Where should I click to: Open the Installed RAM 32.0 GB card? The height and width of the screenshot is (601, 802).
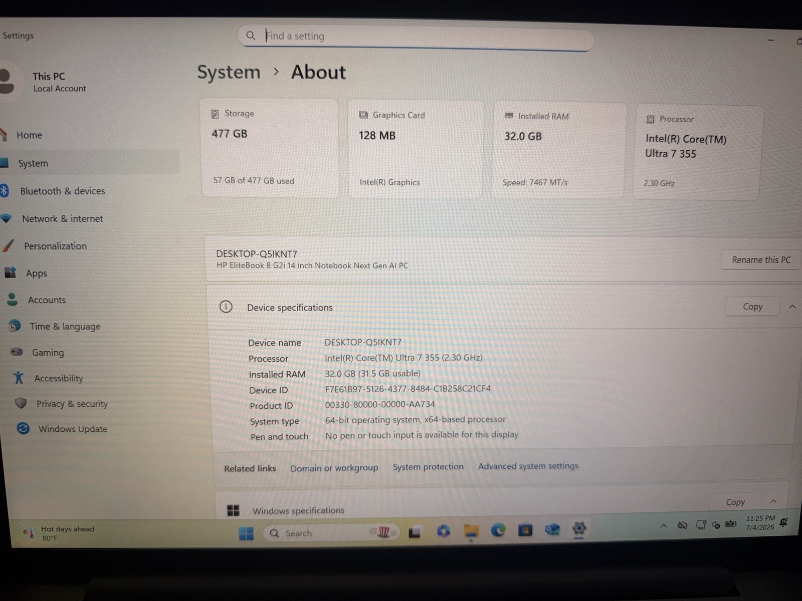[x=559, y=151]
